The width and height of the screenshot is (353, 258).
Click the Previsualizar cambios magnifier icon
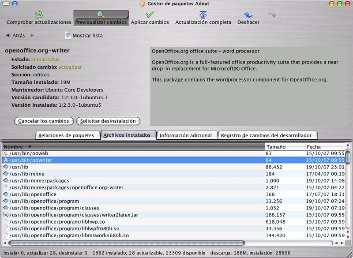pos(101,15)
